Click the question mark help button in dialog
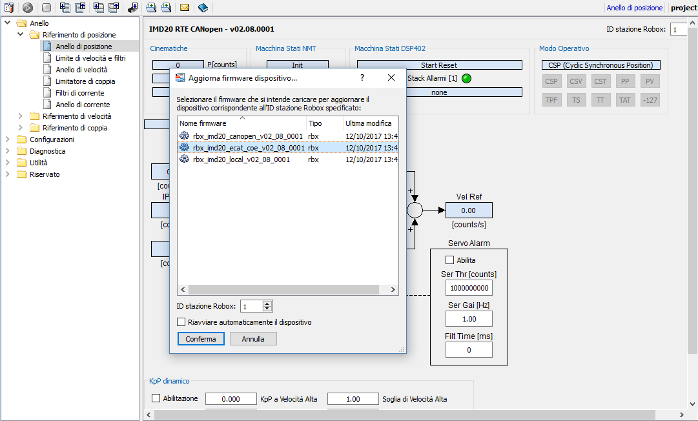The height and width of the screenshot is (421, 698). 362,78
